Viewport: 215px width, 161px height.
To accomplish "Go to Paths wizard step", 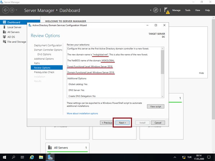I will [x=37, y=63].
